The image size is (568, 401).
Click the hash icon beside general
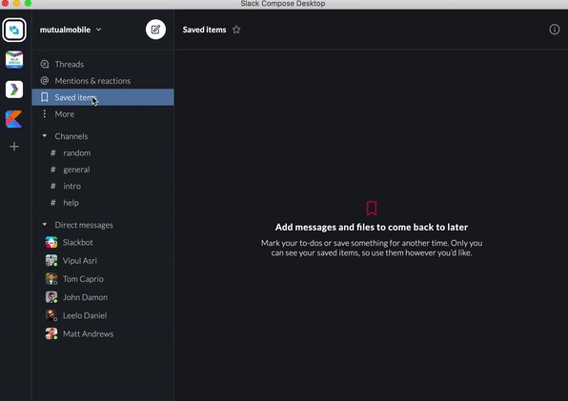pos(53,170)
